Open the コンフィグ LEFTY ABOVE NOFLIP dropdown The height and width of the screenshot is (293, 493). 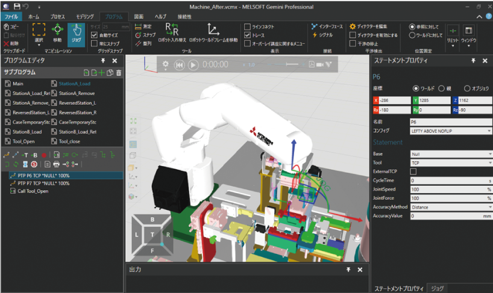(451, 131)
